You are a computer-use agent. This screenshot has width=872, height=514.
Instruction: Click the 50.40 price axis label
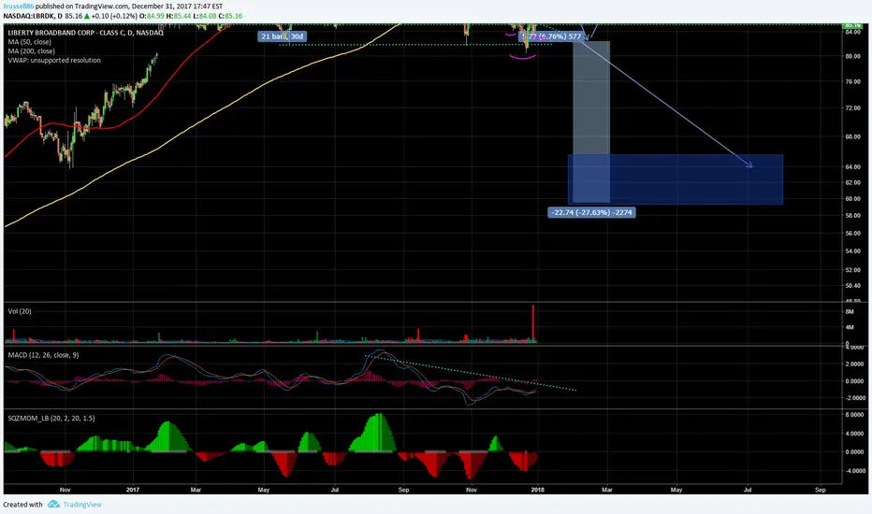point(852,286)
